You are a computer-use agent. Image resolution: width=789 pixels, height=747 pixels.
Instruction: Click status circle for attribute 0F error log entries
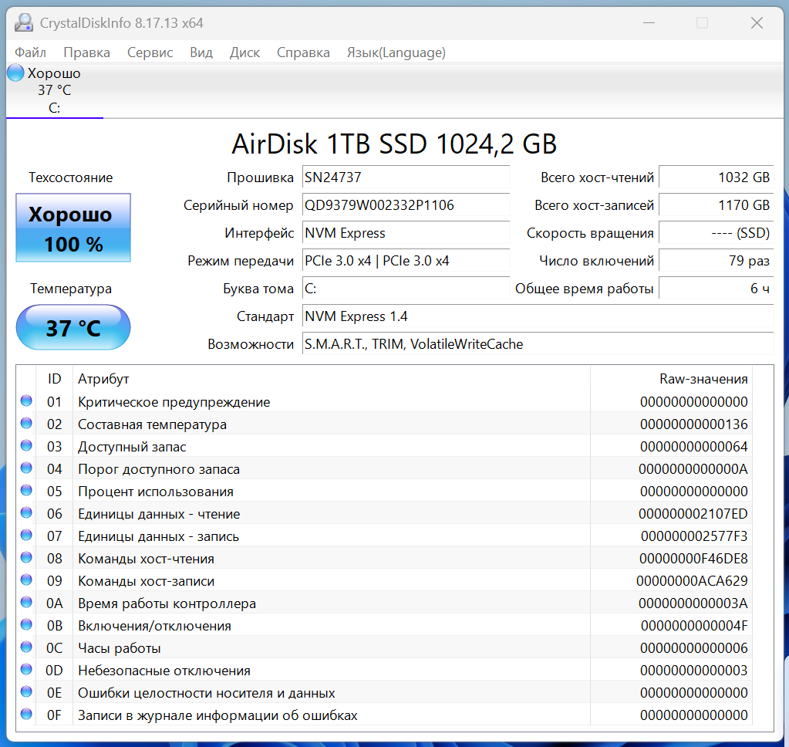(x=26, y=715)
